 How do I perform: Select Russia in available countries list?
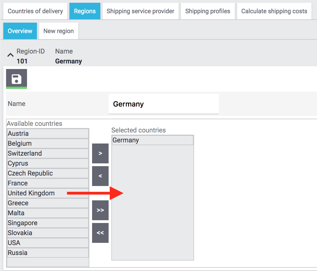18,253
